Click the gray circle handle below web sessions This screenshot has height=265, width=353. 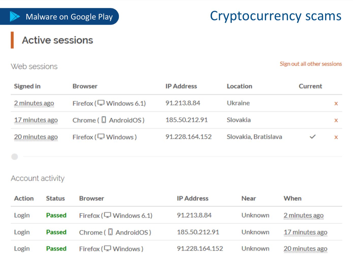(15, 157)
